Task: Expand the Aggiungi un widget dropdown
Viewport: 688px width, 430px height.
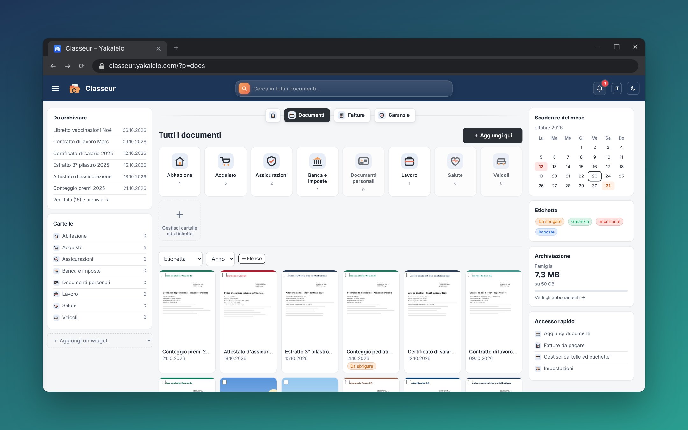Action: [x=100, y=340]
